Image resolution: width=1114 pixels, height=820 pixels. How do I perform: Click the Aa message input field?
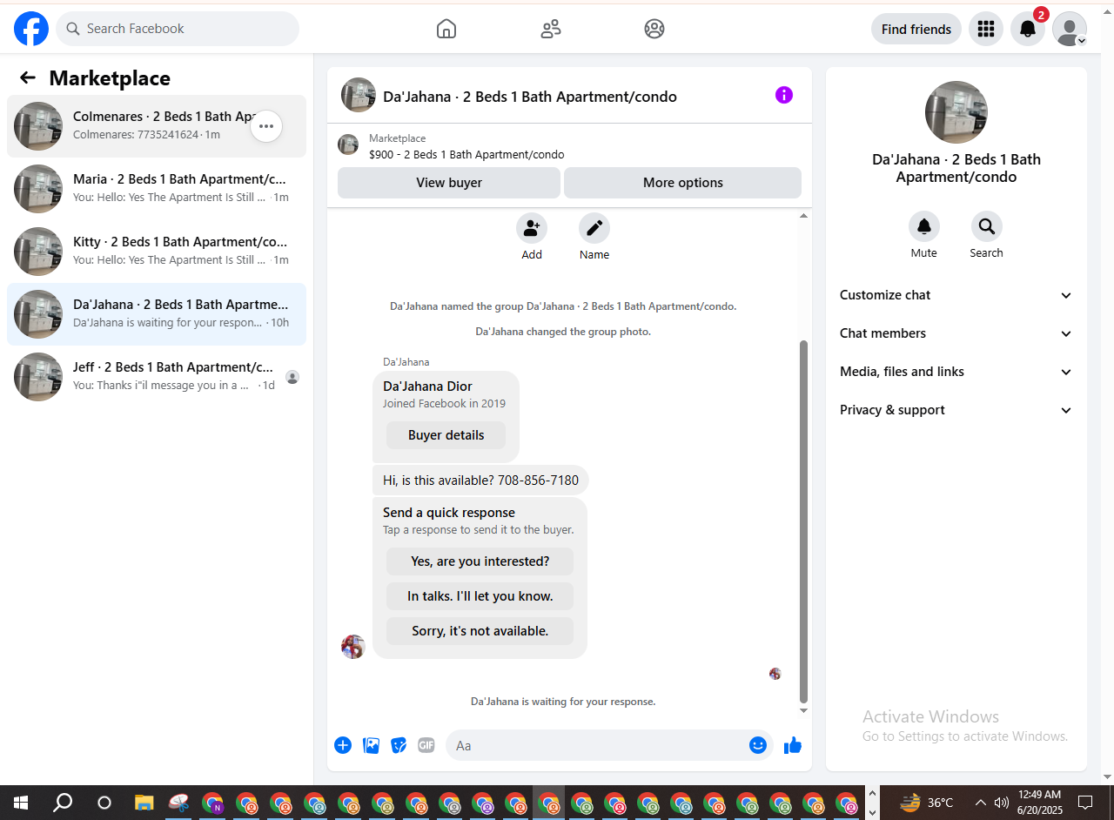(597, 745)
